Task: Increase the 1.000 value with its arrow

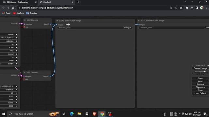Action: click(16, 106)
